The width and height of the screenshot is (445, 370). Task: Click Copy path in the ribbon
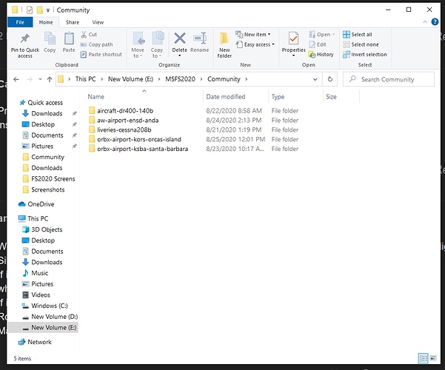click(96, 44)
